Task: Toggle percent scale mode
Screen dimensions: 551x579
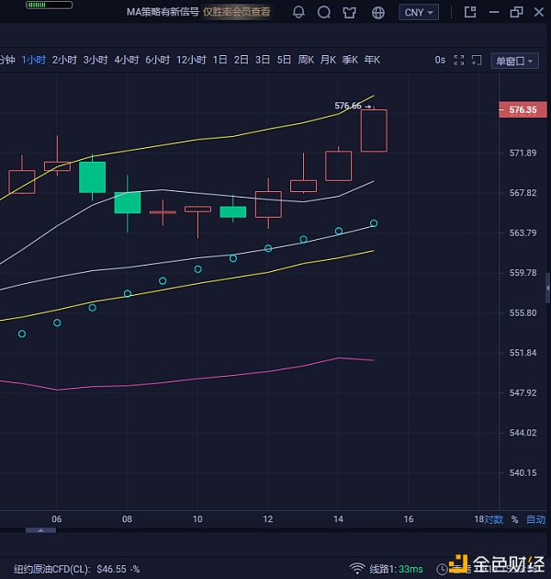Action: tap(514, 519)
